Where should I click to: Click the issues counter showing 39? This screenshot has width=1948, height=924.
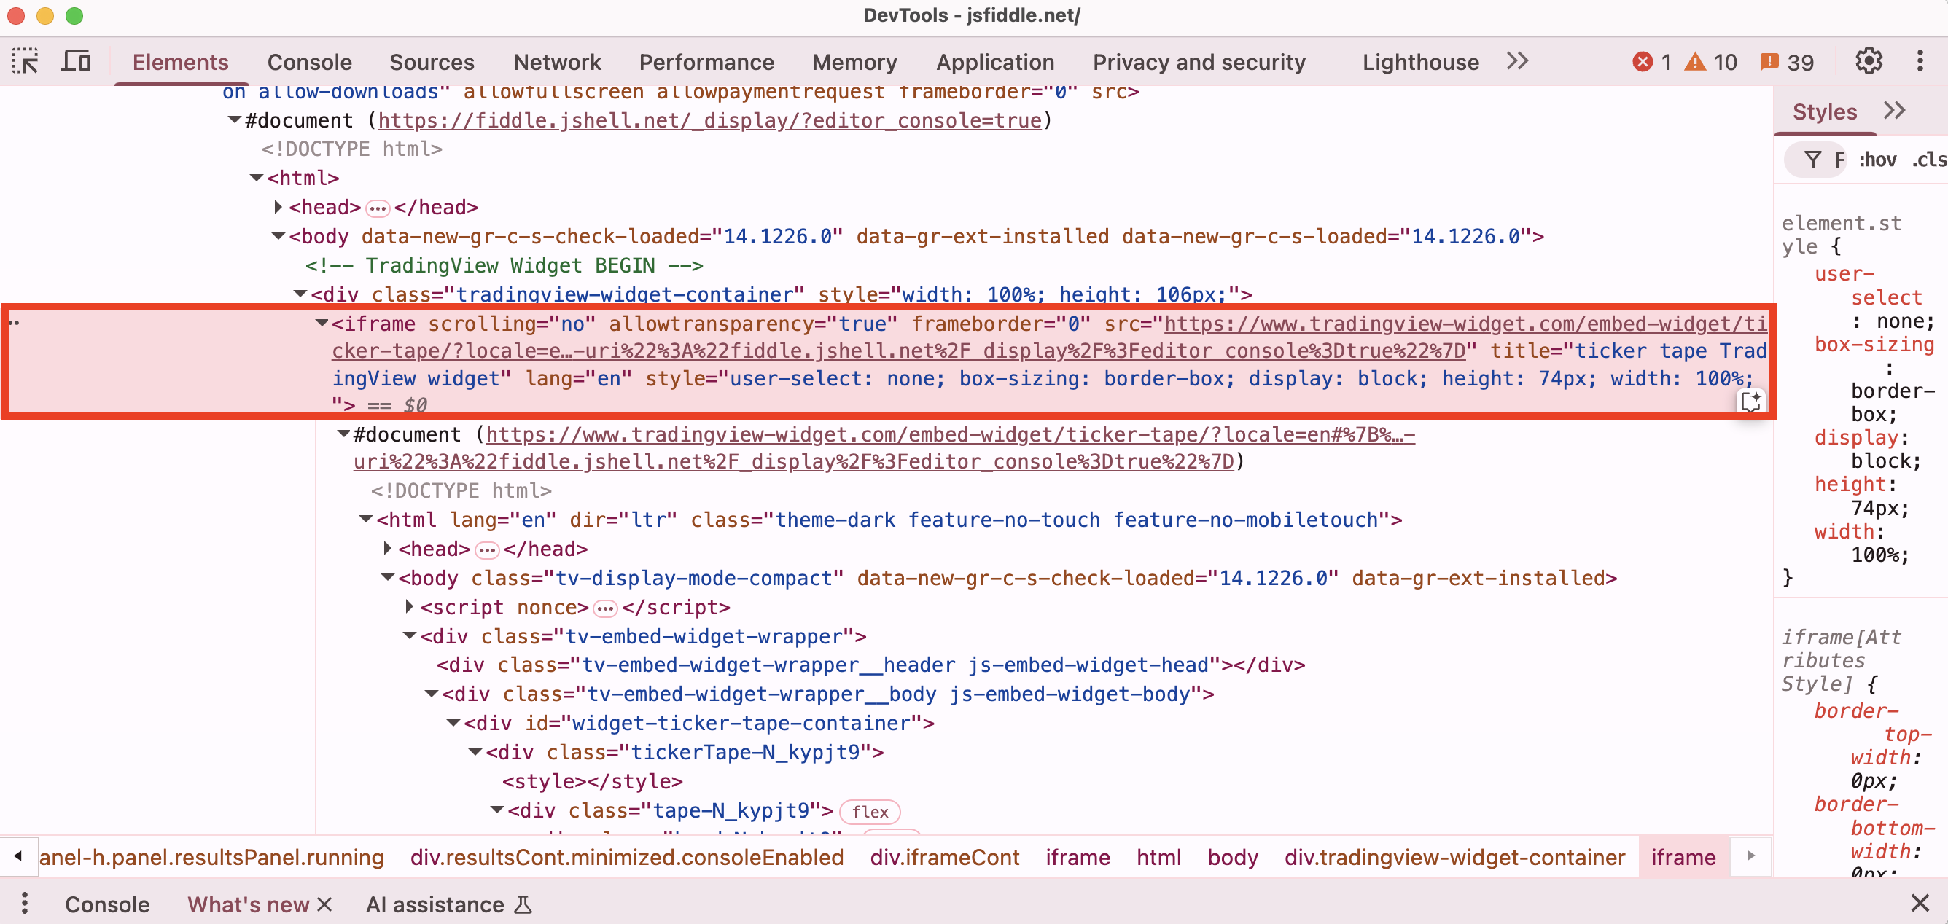click(1786, 62)
